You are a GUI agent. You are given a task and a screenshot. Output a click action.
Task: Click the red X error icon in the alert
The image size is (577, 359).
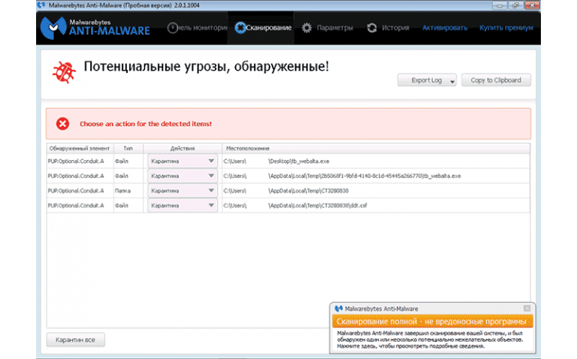coord(62,124)
